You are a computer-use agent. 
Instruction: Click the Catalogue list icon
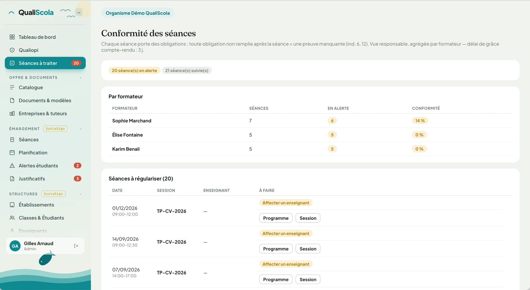[x=12, y=87]
